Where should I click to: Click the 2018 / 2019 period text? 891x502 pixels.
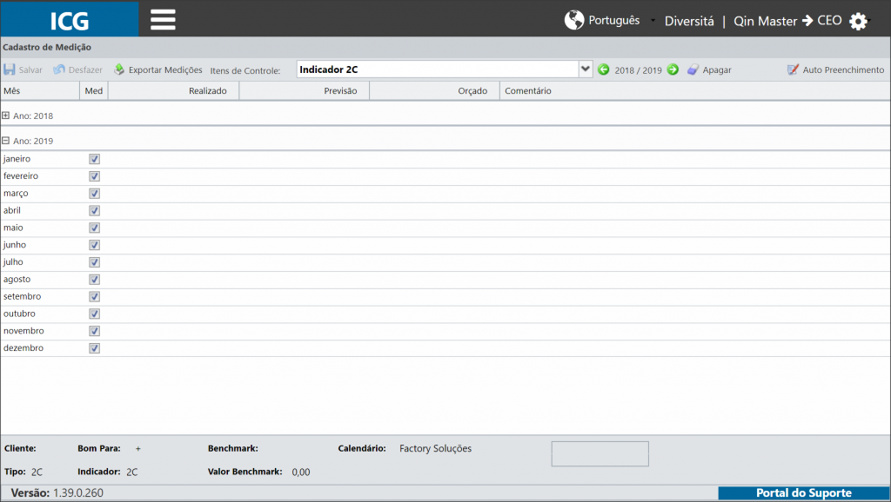(638, 70)
